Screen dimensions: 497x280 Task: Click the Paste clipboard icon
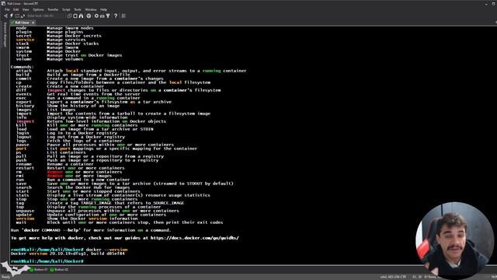pos(75,16)
